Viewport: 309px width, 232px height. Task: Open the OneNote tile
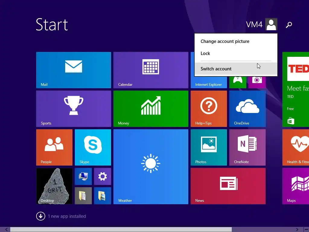pyautogui.click(x=247, y=147)
